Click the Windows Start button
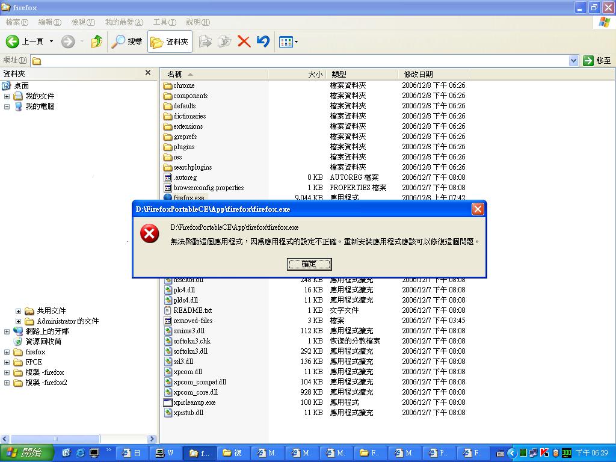This screenshot has width=616, height=462. click(x=27, y=452)
